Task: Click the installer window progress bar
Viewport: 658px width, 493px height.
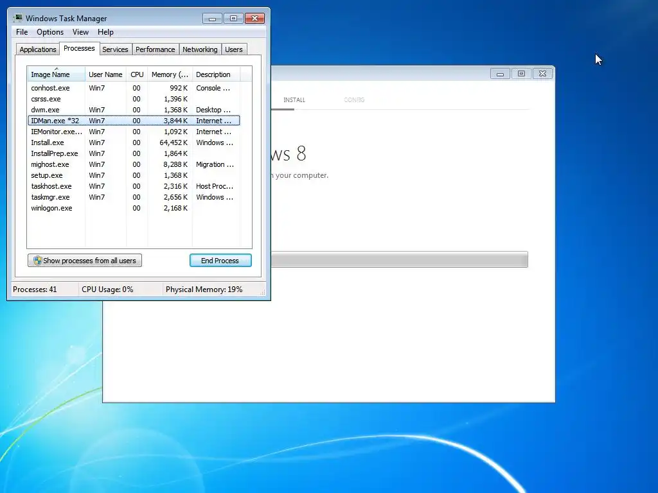Action: point(400,259)
